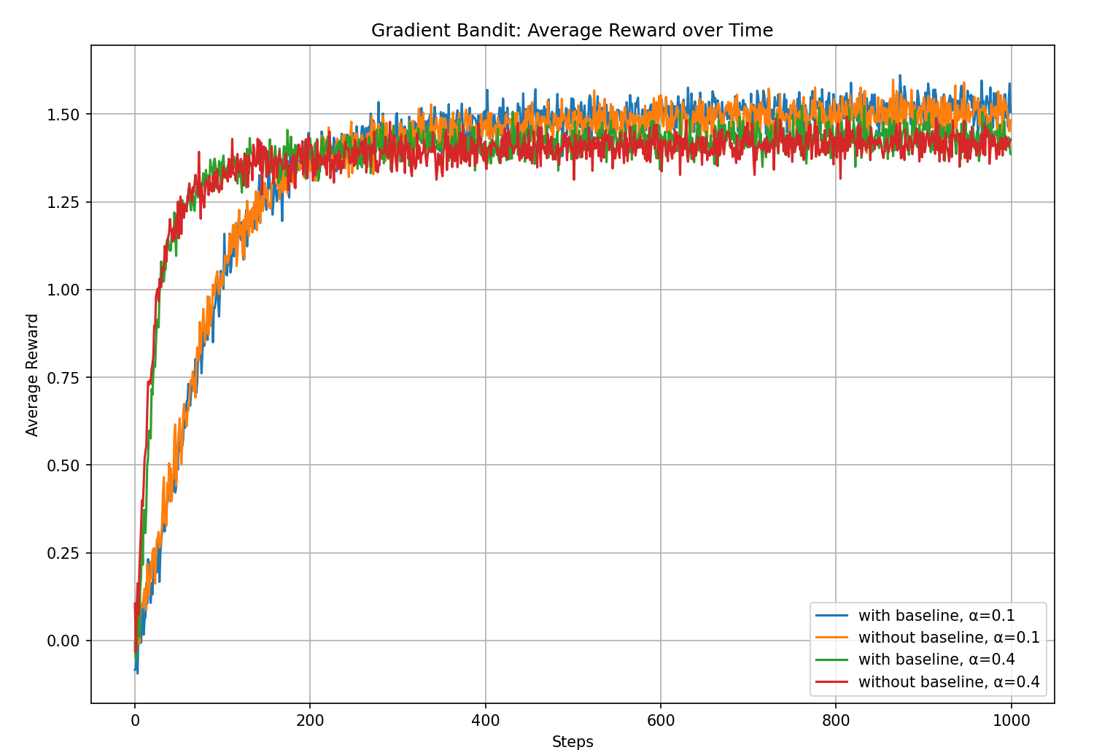Click the blue line swatch in legend

pyautogui.click(x=832, y=616)
